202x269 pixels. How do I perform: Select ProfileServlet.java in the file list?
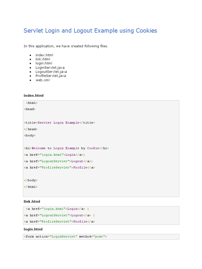pos(51,76)
